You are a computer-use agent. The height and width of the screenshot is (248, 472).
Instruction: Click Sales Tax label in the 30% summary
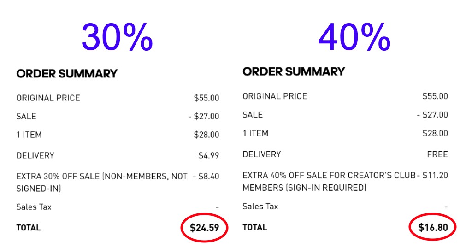(x=34, y=207)
